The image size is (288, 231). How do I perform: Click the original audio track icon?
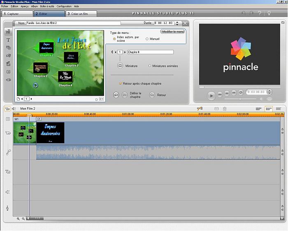pos(8,152)
